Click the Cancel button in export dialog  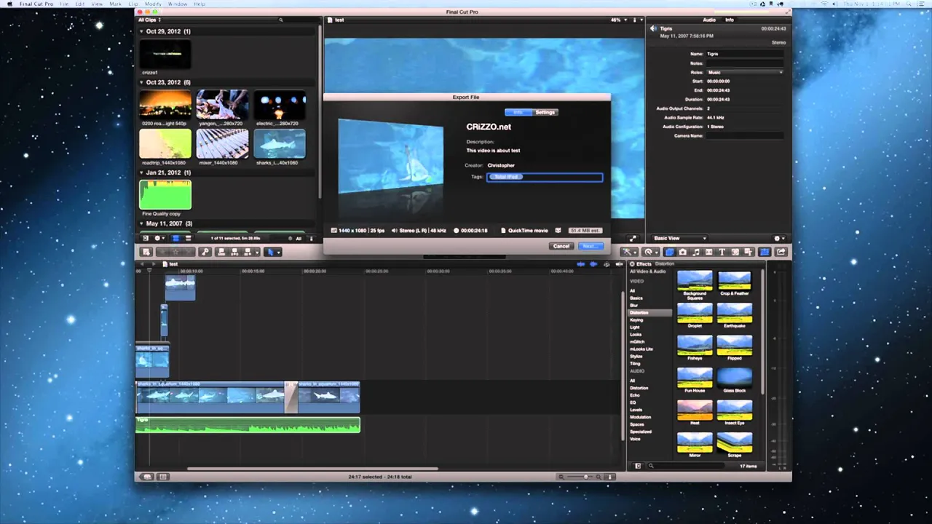(561, 246)
